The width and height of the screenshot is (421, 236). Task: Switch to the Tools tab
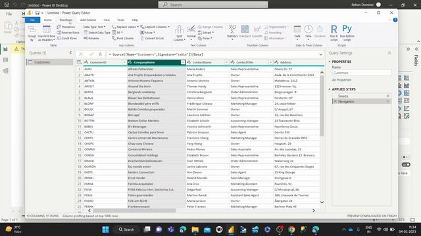120,20
